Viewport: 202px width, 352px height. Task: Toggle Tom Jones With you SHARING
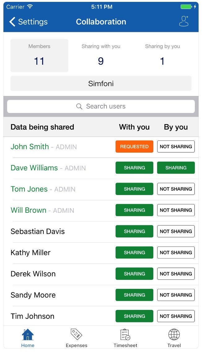(134, 189)
